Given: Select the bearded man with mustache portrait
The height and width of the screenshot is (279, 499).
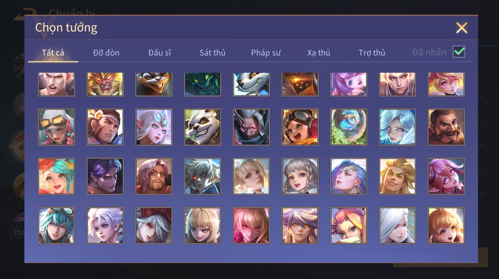Looking at the screenshot, I should pyautogui.click(x=446, y=127).
